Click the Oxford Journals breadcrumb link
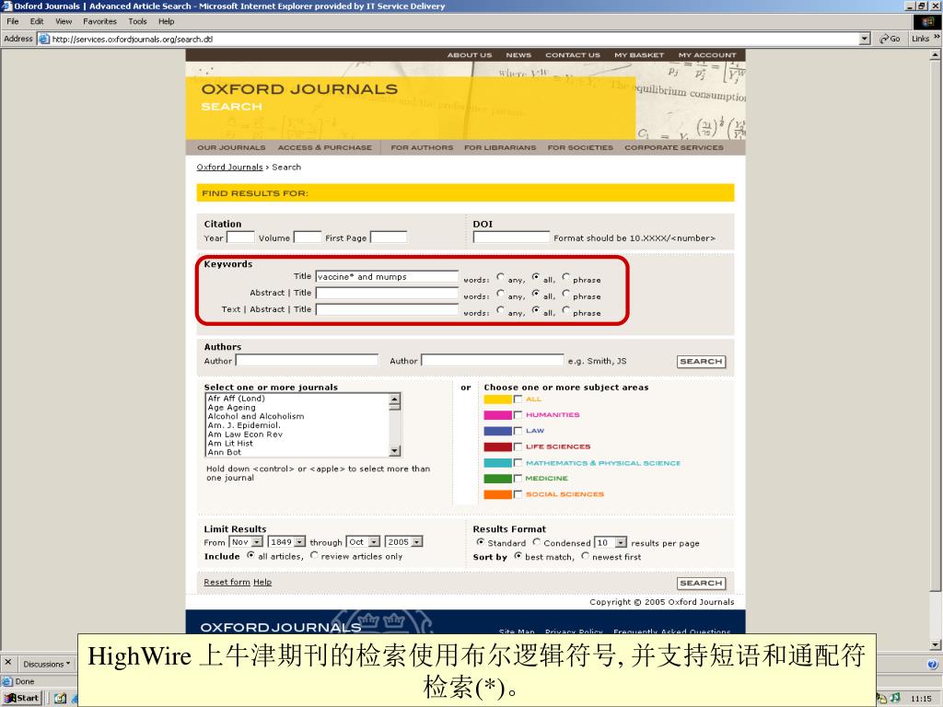Viewport: 943px width, 707px height. point(229,168)
